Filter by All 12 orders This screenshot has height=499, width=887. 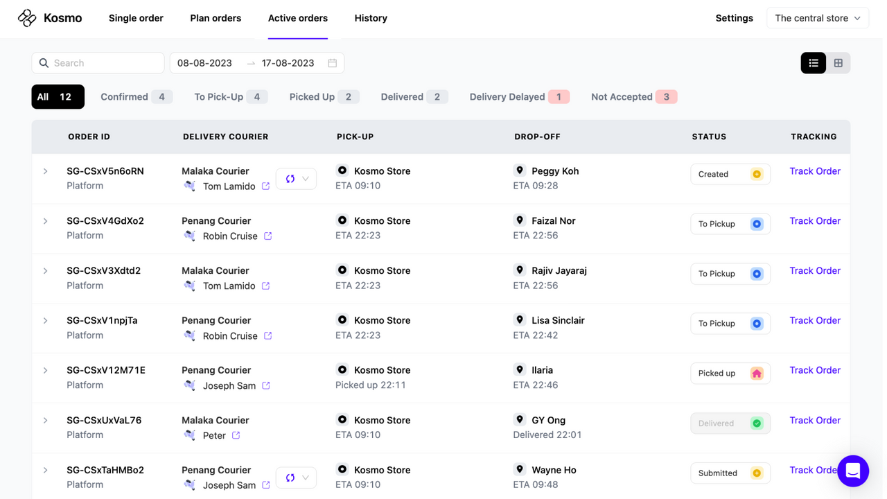coord(58,97)
